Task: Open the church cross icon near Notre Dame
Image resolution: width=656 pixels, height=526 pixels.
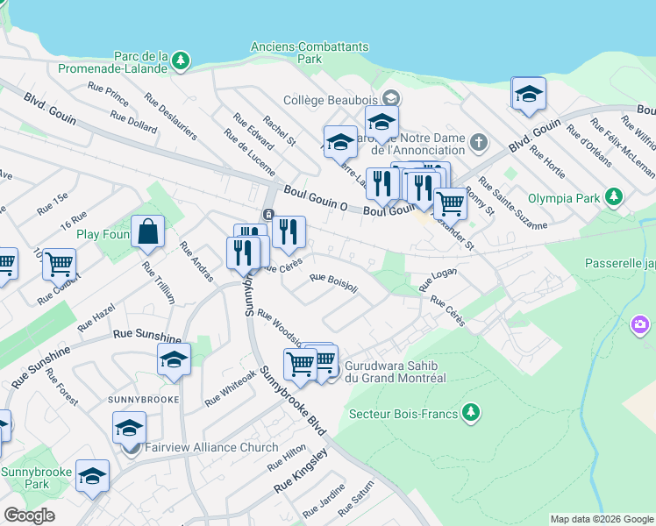Action: [x=479, y=143]
